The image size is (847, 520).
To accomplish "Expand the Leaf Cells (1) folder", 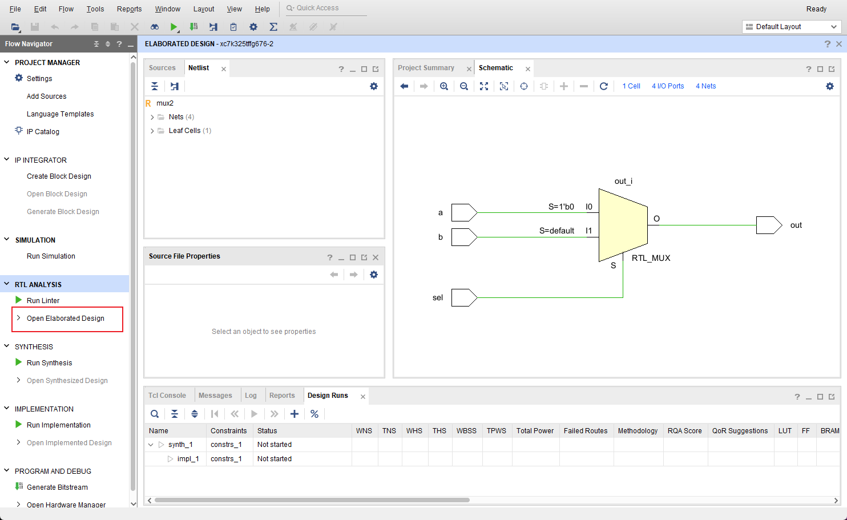I will [152, 131].
